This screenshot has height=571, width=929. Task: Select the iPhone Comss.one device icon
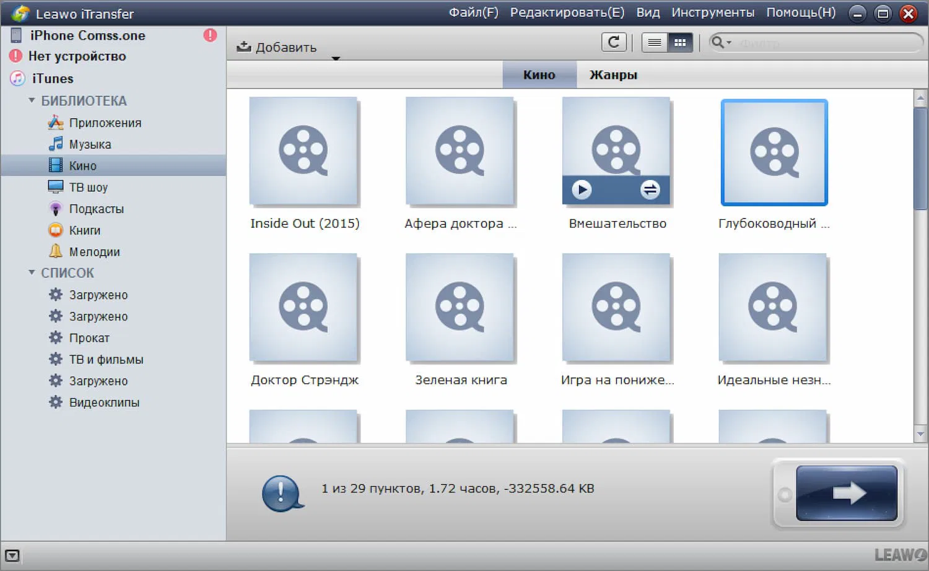[17, 35]
